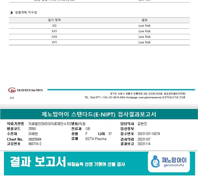
Task: Click the Chart No. label
Action: [x=15, y=139]
